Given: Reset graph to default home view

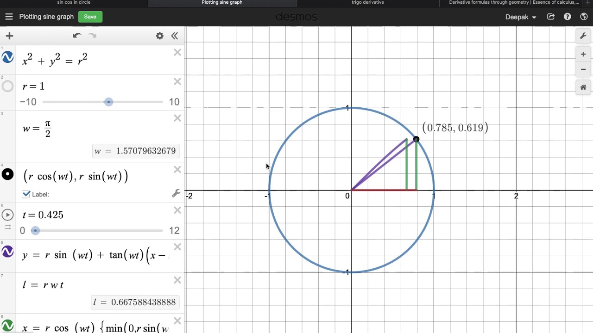Looking at the screenshot, I should [x=583, y=87].
